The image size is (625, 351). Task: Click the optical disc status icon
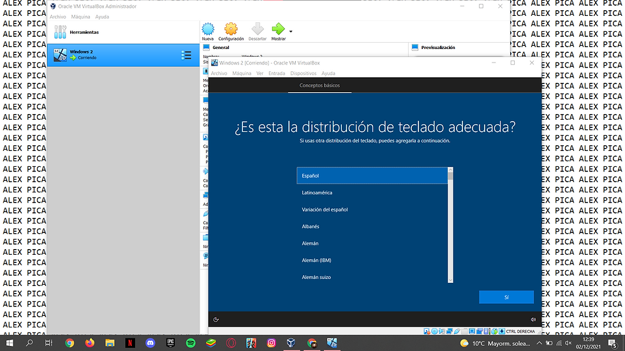point(434,331)
